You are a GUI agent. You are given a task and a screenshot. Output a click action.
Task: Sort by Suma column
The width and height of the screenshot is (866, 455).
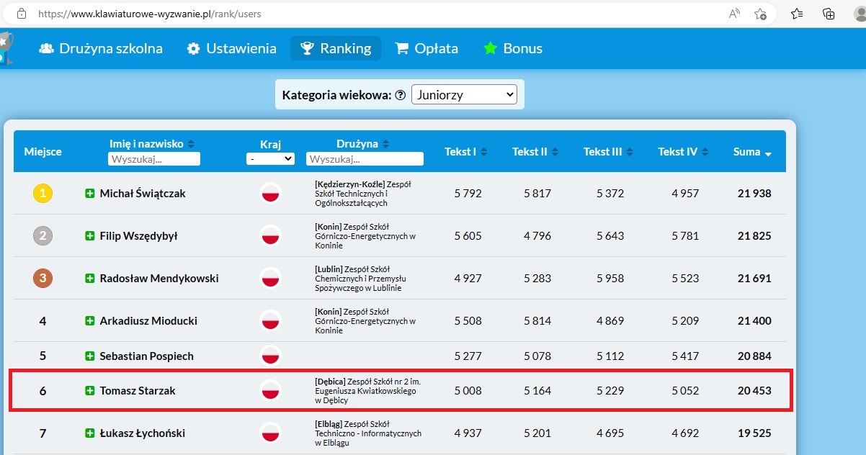click(x=752, y=152)
